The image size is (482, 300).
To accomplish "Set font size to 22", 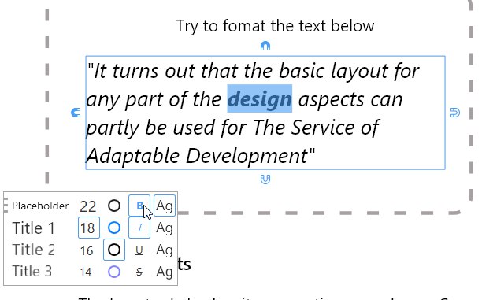I will pos(88,206).
